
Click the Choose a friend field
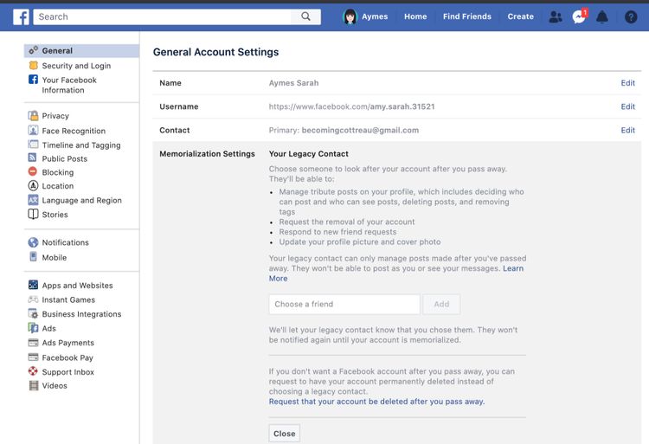coord(344,304)
